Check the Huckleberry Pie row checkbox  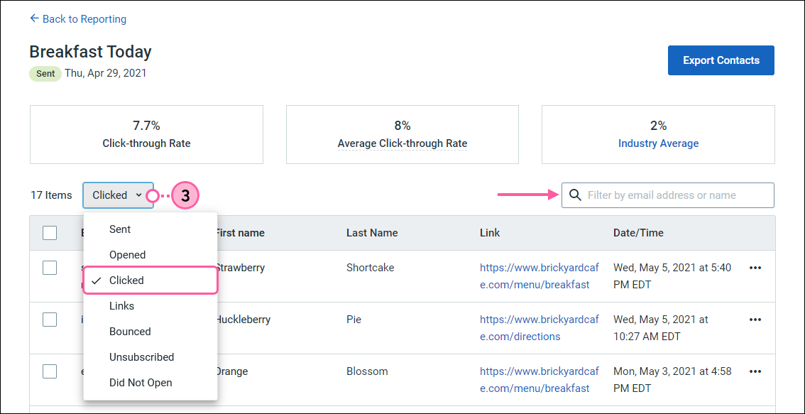click(x=50, y=320)
